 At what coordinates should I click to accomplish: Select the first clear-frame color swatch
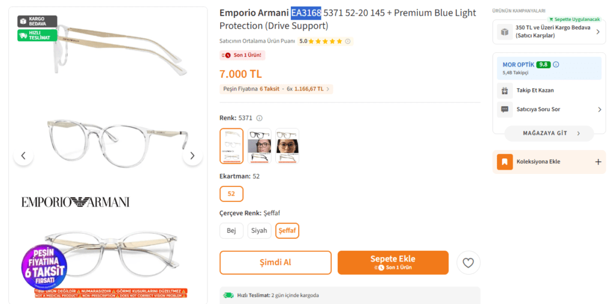pyautogui.click(x=231, y=146)
